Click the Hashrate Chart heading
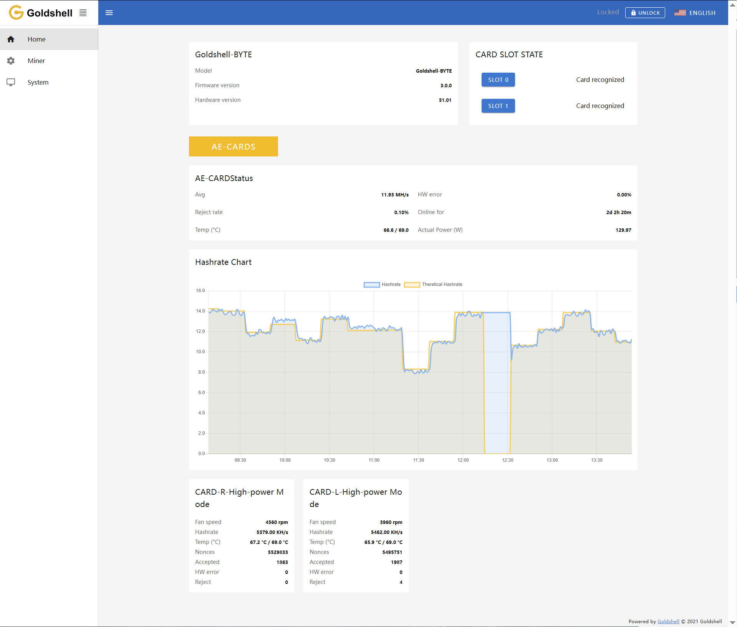Viewport: 737px width, 627px height. tap(223, 262)
